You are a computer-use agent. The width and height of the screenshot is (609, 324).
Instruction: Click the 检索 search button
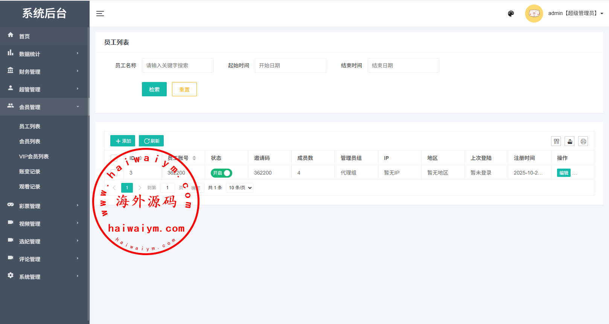154,89
